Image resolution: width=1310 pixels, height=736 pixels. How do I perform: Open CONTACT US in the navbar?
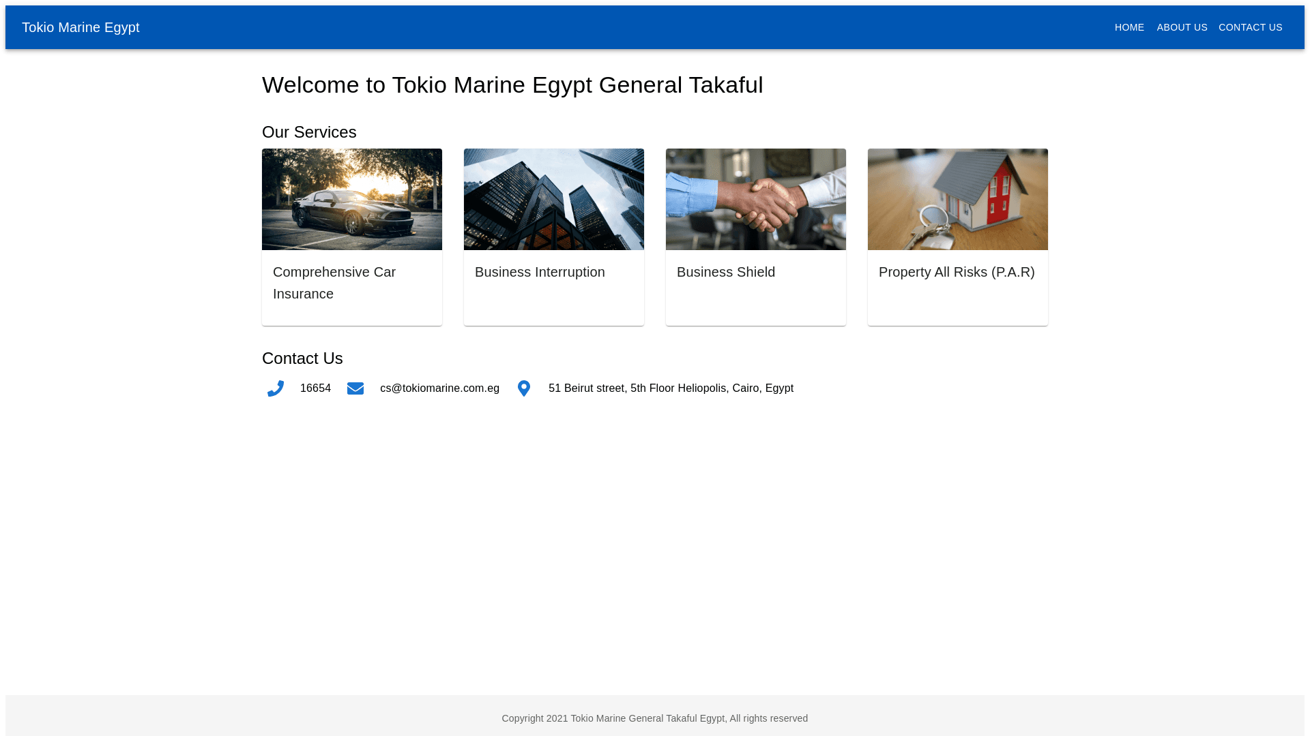[x=1250, y=27]
